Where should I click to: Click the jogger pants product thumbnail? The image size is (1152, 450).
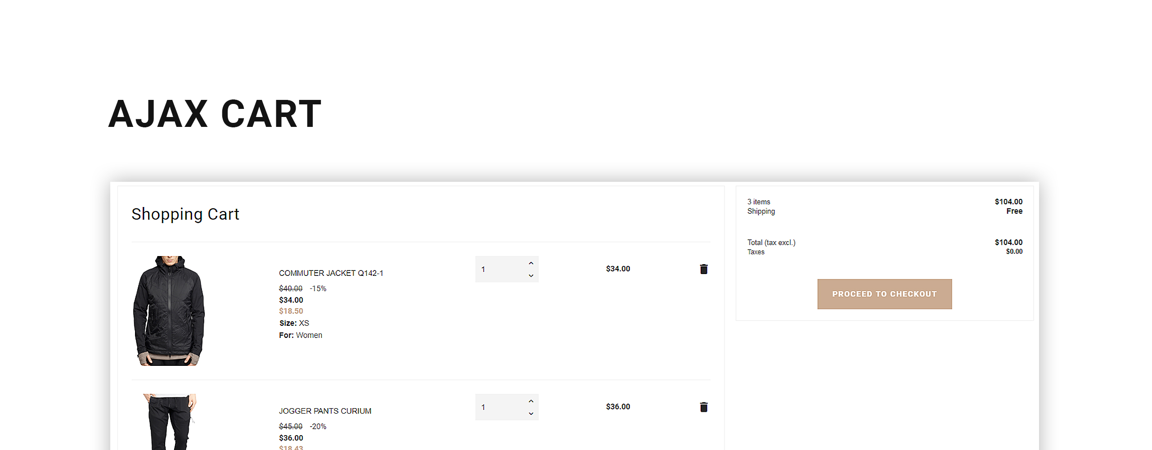click(169, 422)
